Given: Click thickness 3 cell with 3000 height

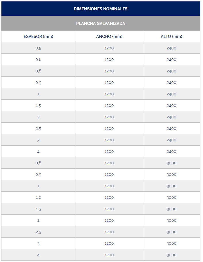Looking at the screenshot, I should tap(39, 243).
